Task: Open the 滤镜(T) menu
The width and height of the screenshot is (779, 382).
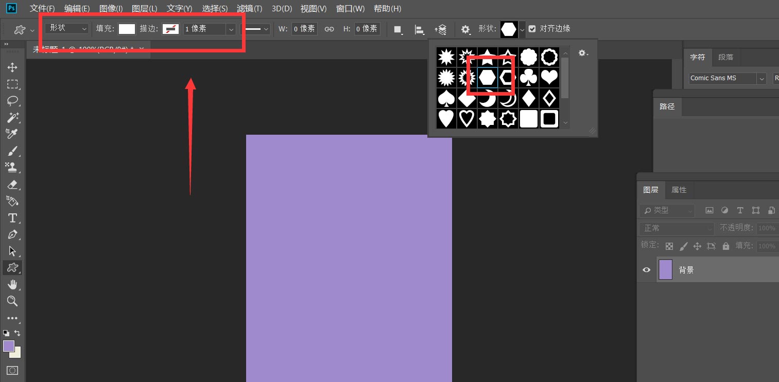Action: point(249,9)
